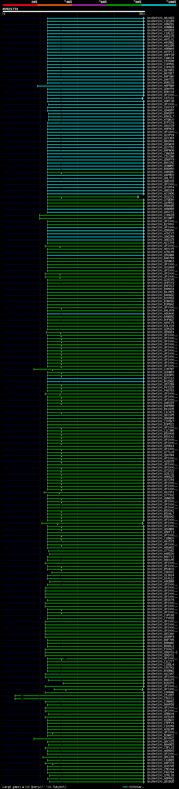The image size is (179, 789).
Task: Click the red 20% identity legend segment
Action: [x=20, y=5]
